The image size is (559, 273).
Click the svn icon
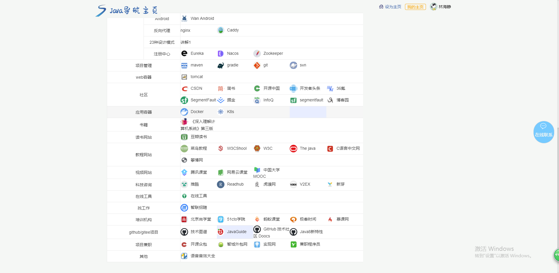(293, 65)
